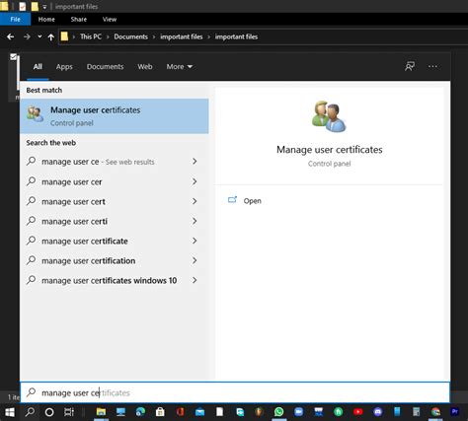Open the Mail app on taskbar
The image size is (468, 421).
(x=199, y=412)
